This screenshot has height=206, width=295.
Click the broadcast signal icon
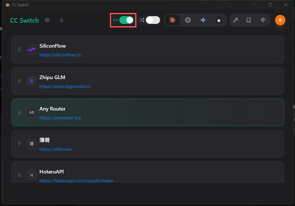pyautogui.click(x=115, y=20)
